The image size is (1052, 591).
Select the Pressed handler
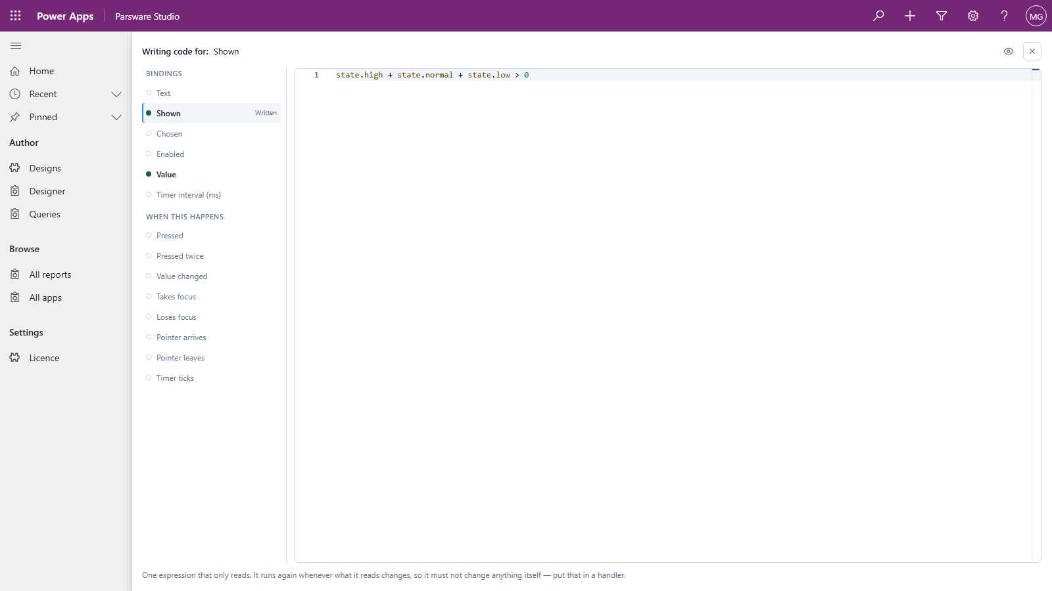[211, 236]
